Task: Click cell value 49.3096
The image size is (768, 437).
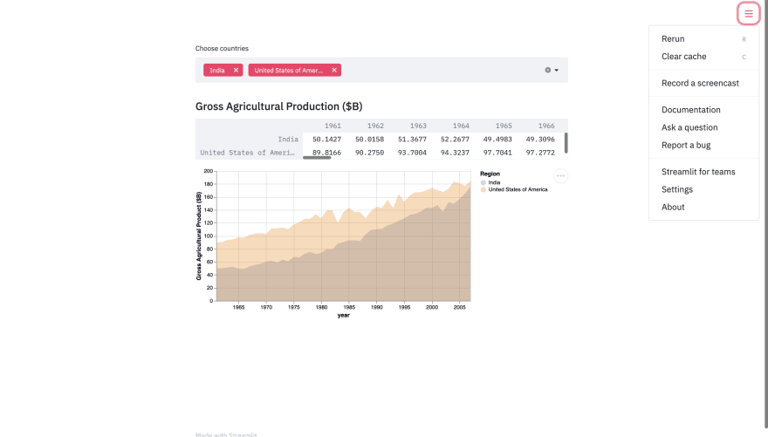Action: [x=540, y=139]
